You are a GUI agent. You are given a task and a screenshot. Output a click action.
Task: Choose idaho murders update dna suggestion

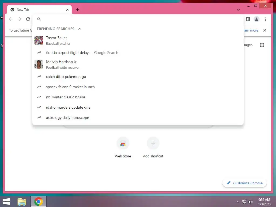click(x=138, y=107)
